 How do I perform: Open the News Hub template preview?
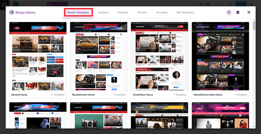[99, 115]
